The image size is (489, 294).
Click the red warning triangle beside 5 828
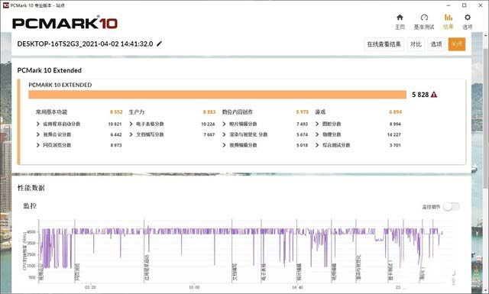[x=434, y=95]
